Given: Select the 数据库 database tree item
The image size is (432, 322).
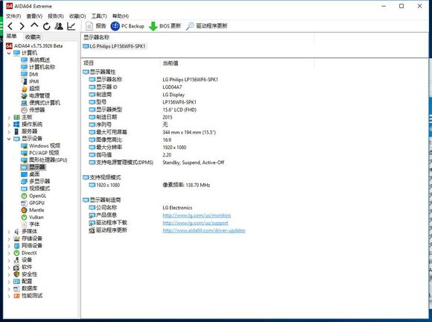Looking at the screenshot, I should (25, 289).
